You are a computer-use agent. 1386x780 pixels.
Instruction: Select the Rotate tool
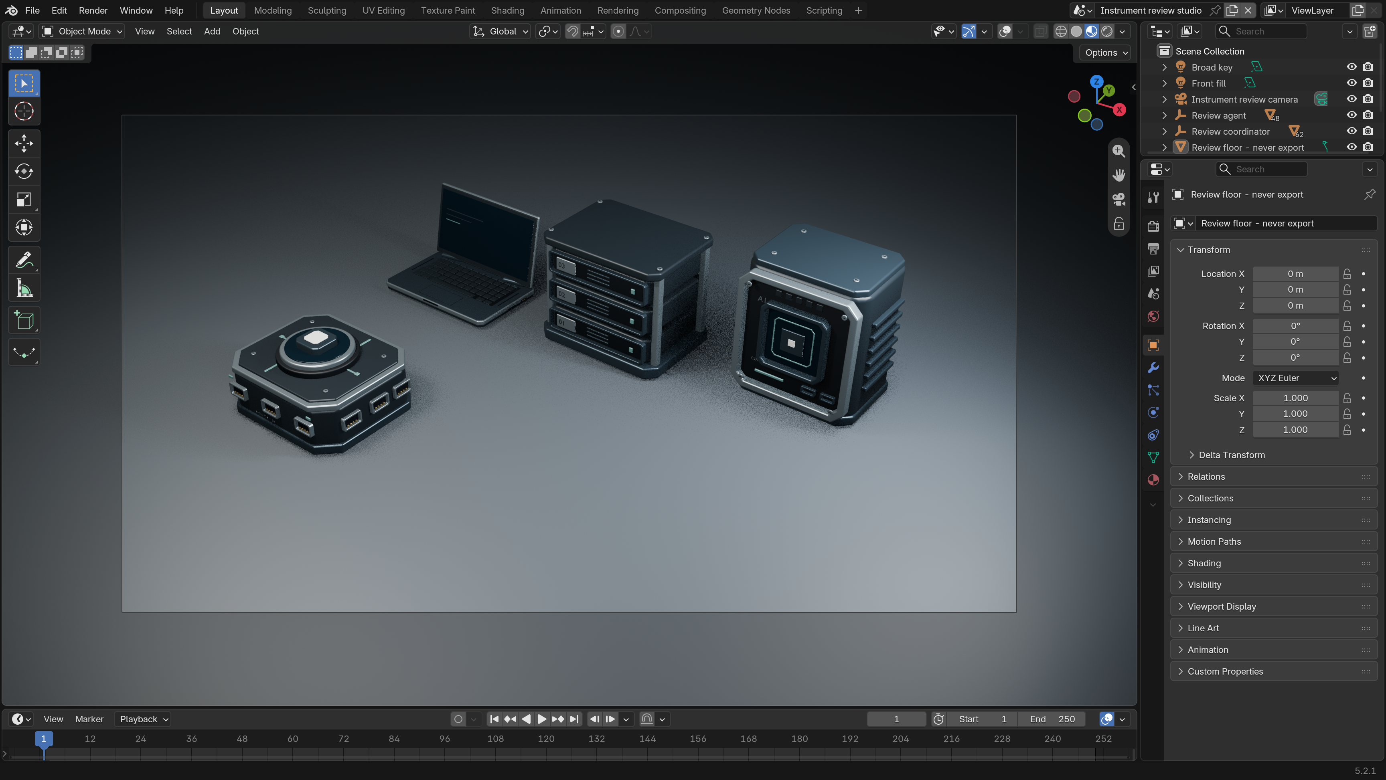pyautogui.click(x=24, y=172)
